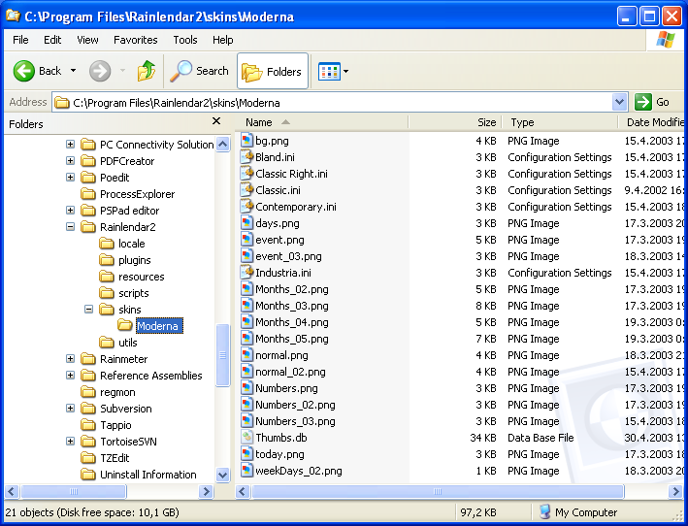
Task: Expand PC Connectivity Solution folder
Action: point(70,144)
